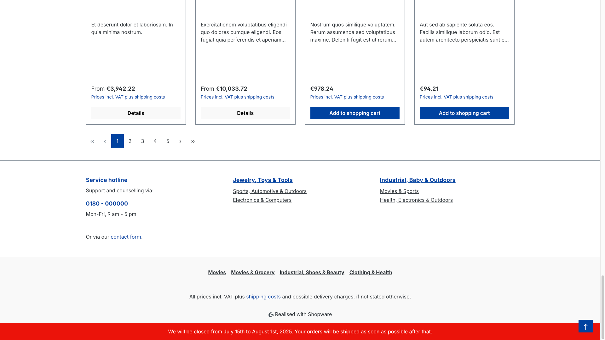The width and height of the screenshot is (605, 340).
Task: Open Movies & Grocery footer link
Action: (253, 272)
